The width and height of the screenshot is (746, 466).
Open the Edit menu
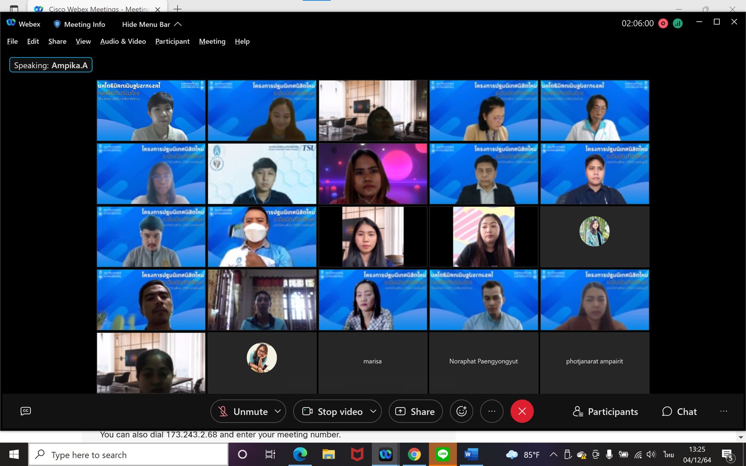point(33,41)
